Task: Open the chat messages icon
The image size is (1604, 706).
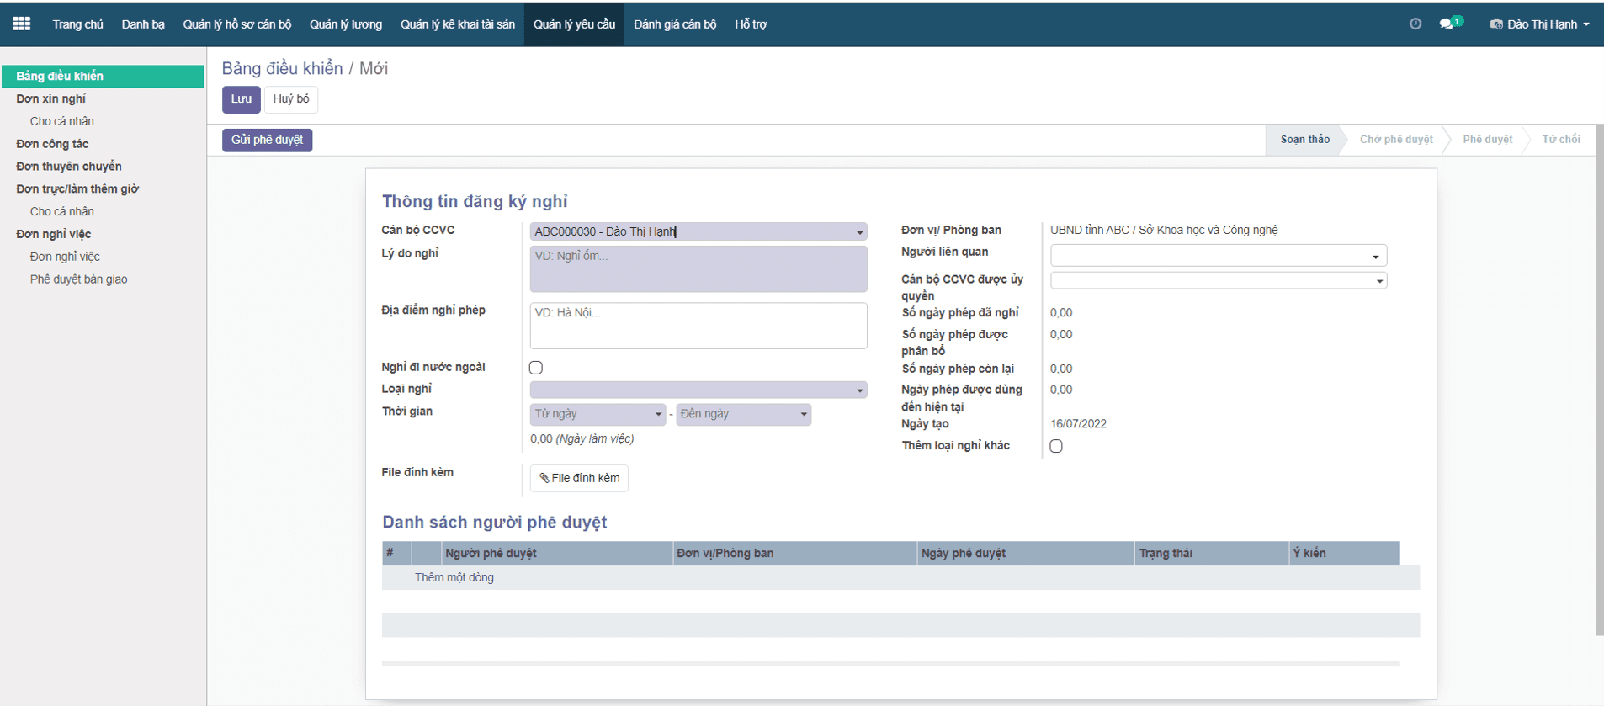Action: coord(1447,24)
